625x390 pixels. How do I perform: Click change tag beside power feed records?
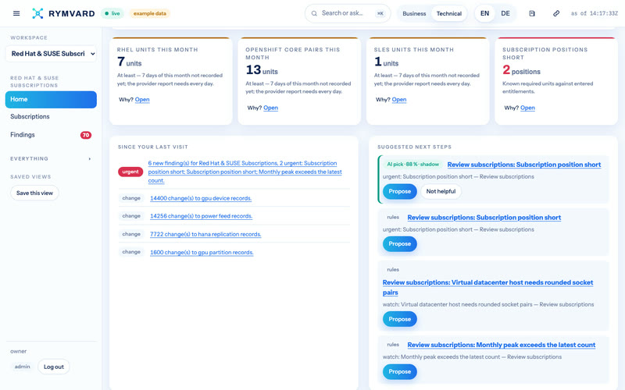click(131, 216)
